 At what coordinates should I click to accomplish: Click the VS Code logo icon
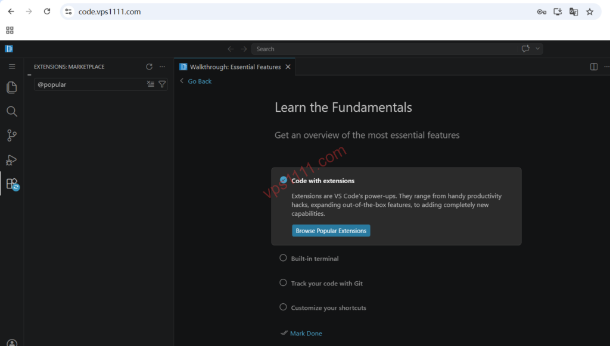point(9,49)
